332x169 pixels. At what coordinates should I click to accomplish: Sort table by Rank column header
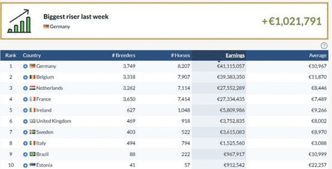coord(10,55)
